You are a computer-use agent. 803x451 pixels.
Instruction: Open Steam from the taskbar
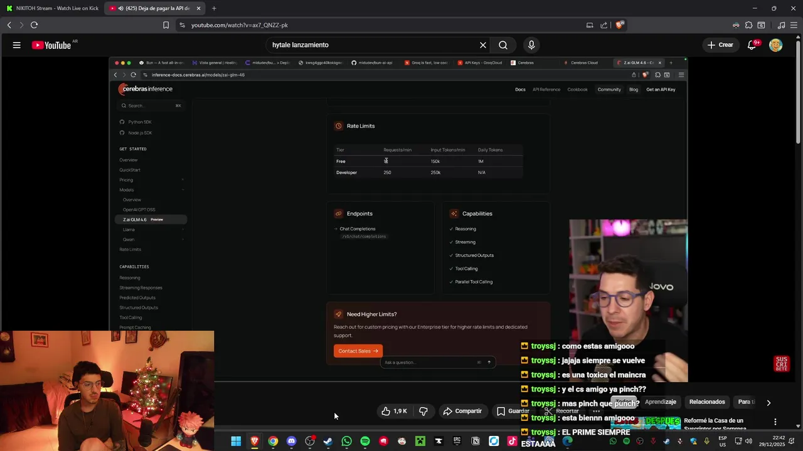click(328, 442)
